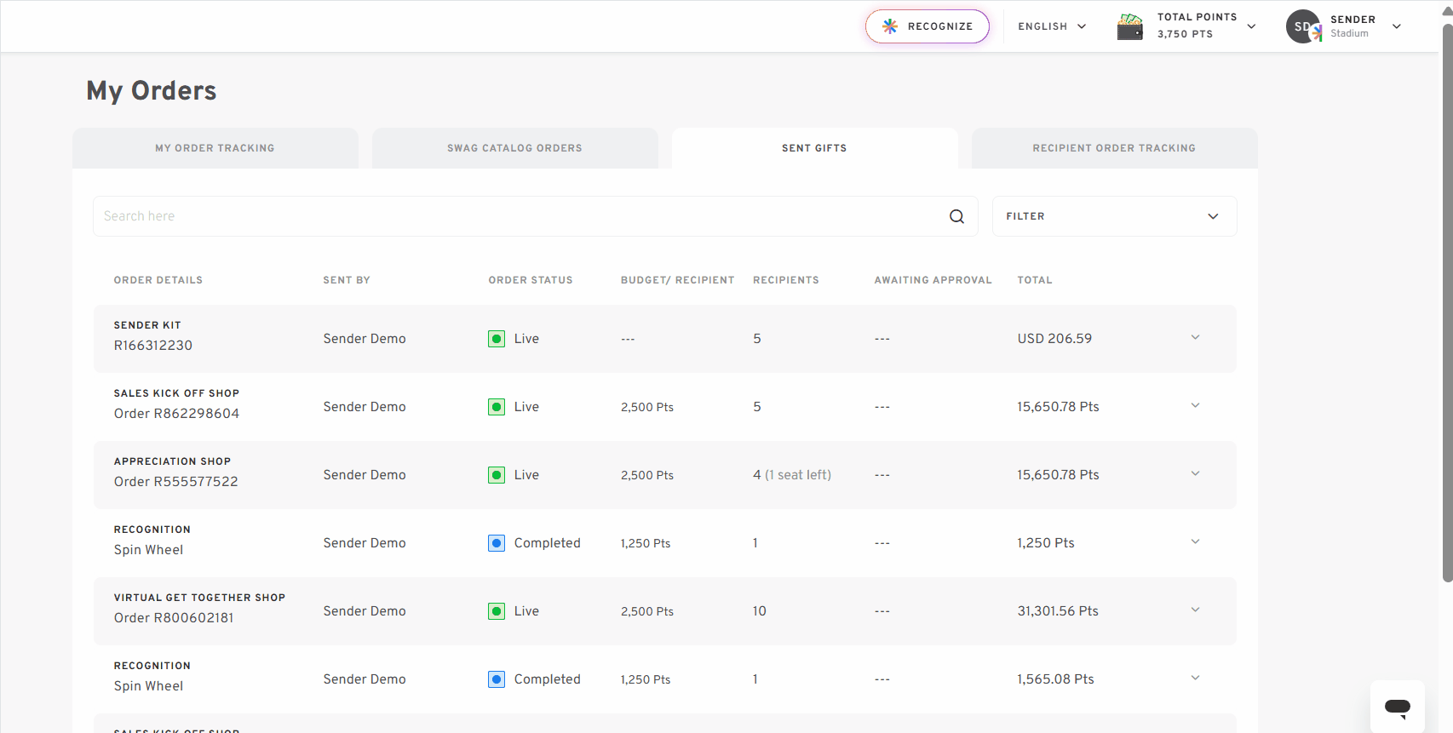Click the wallet points icon
Viewport: 1453px width, 733px height.
pos(1130,26)
